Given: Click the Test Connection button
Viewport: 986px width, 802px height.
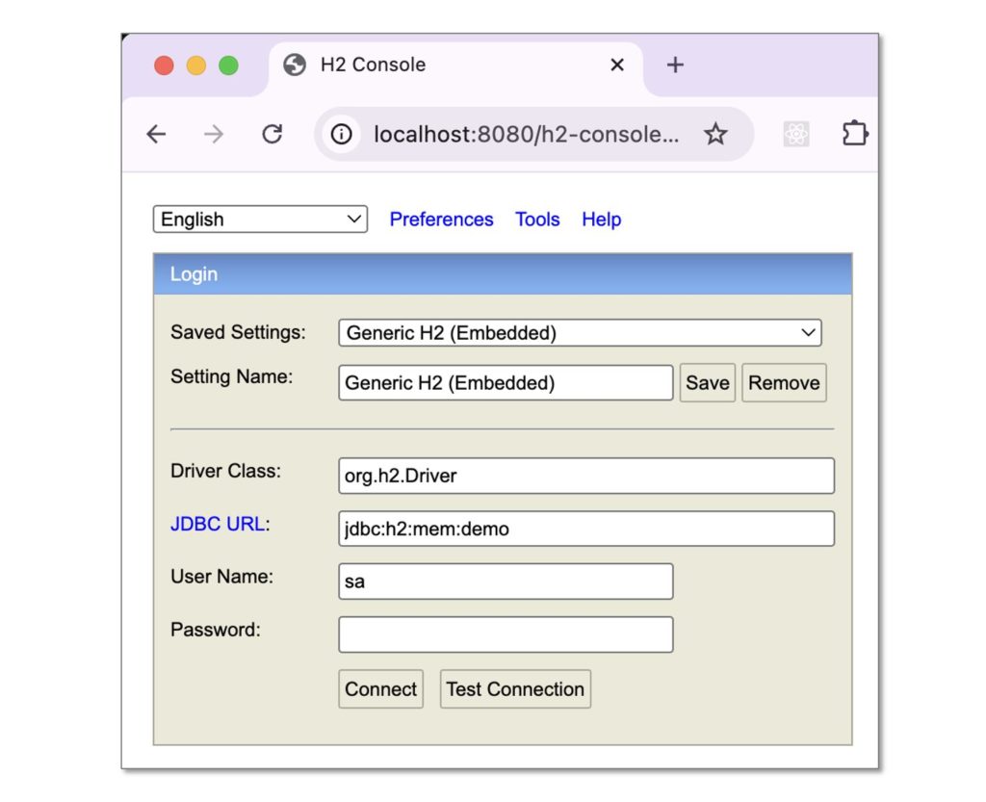Looking at the screenshot, I should pyautogui.click(x=515, y=689).
